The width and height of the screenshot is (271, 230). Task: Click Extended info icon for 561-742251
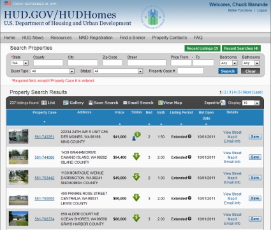pos(189,136)
